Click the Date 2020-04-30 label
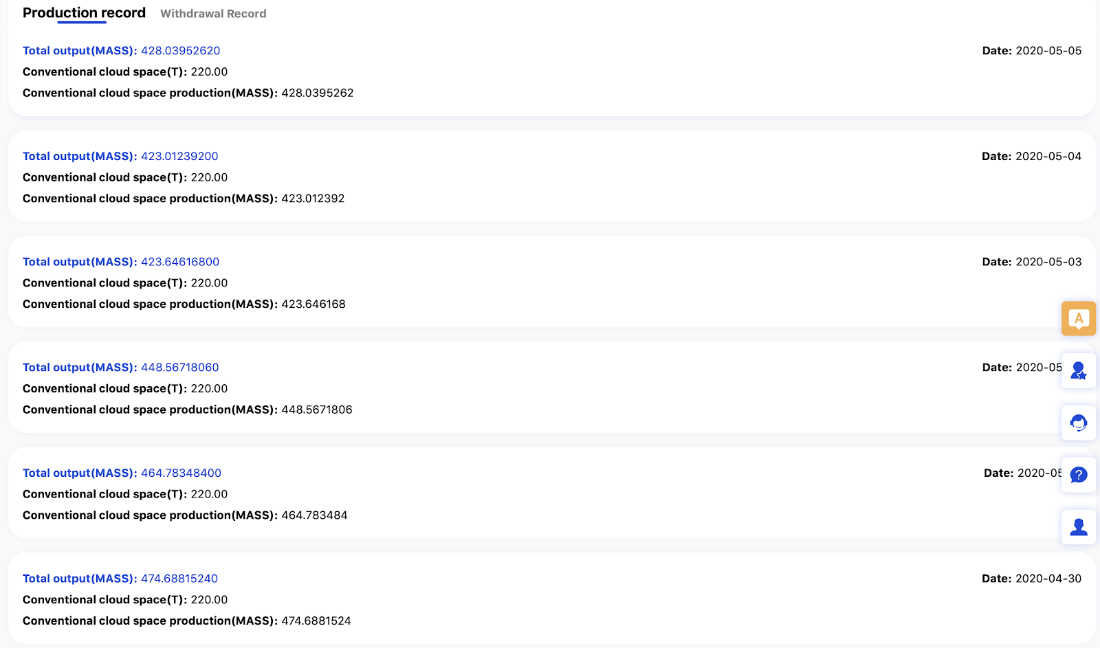Viewport: 1100px width, 648px height. (1031, 579)
